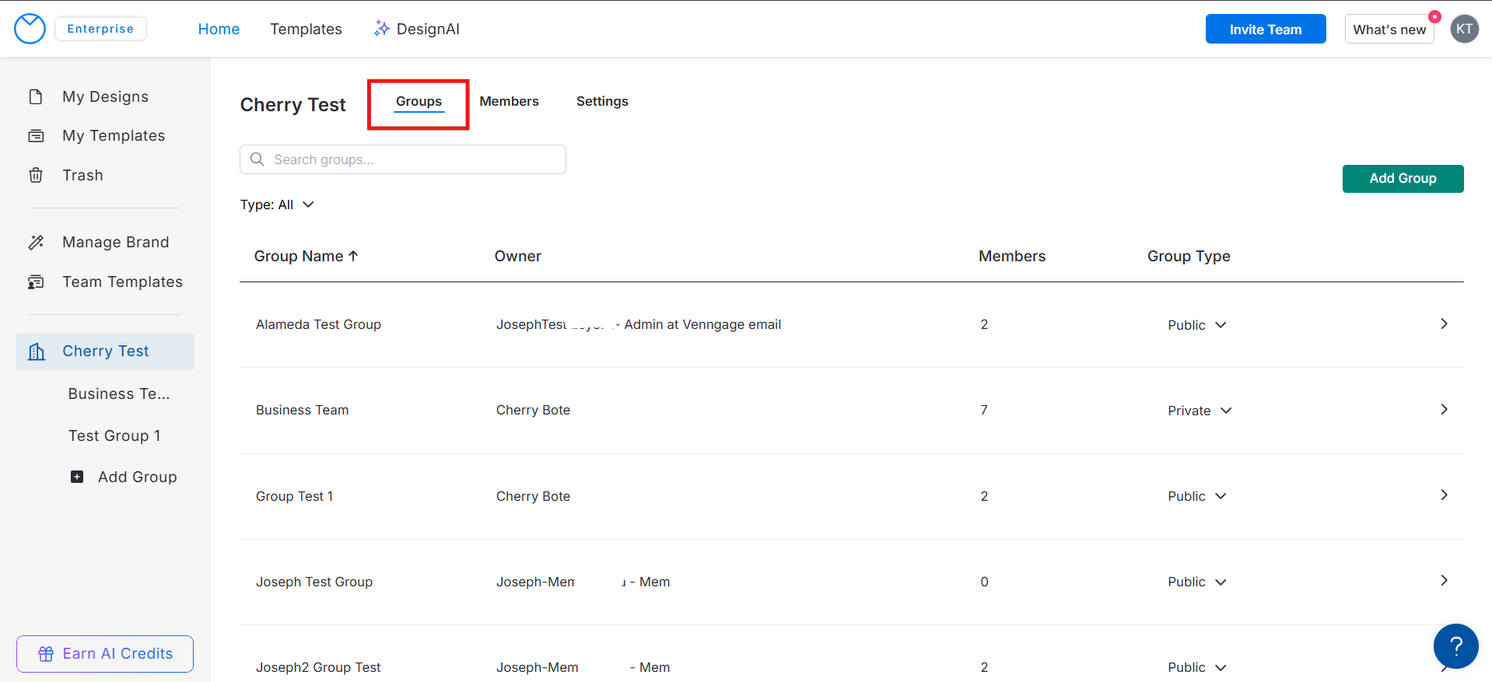This screenshot has width=1492, height=682.
Task: Click Business Team group name
Action: click(x=302, y=410)
